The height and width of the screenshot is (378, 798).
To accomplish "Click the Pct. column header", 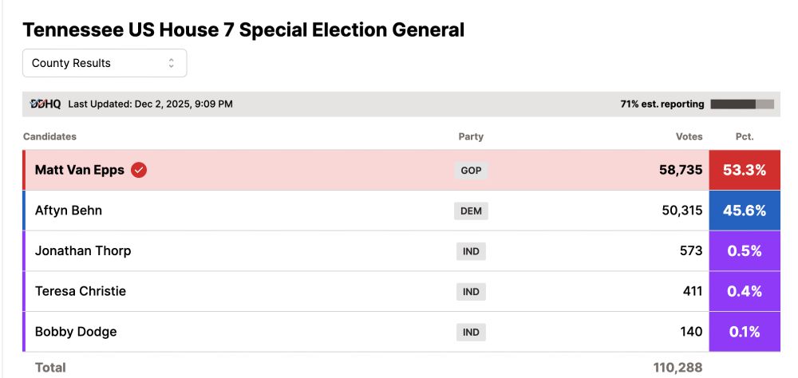I will [744, 136].
